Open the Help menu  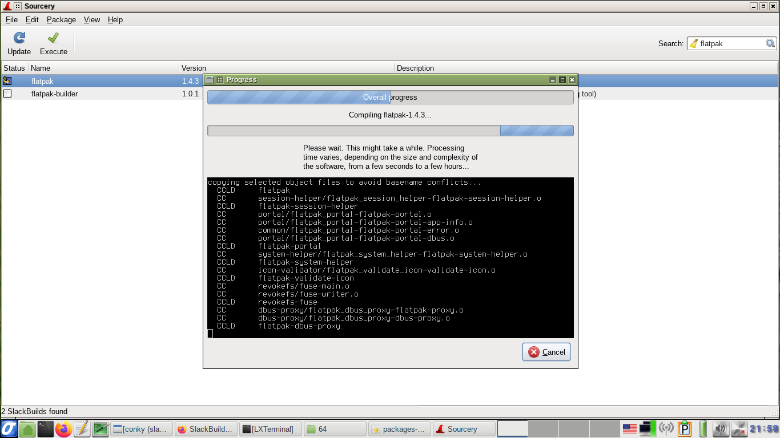tap(115, 19)
